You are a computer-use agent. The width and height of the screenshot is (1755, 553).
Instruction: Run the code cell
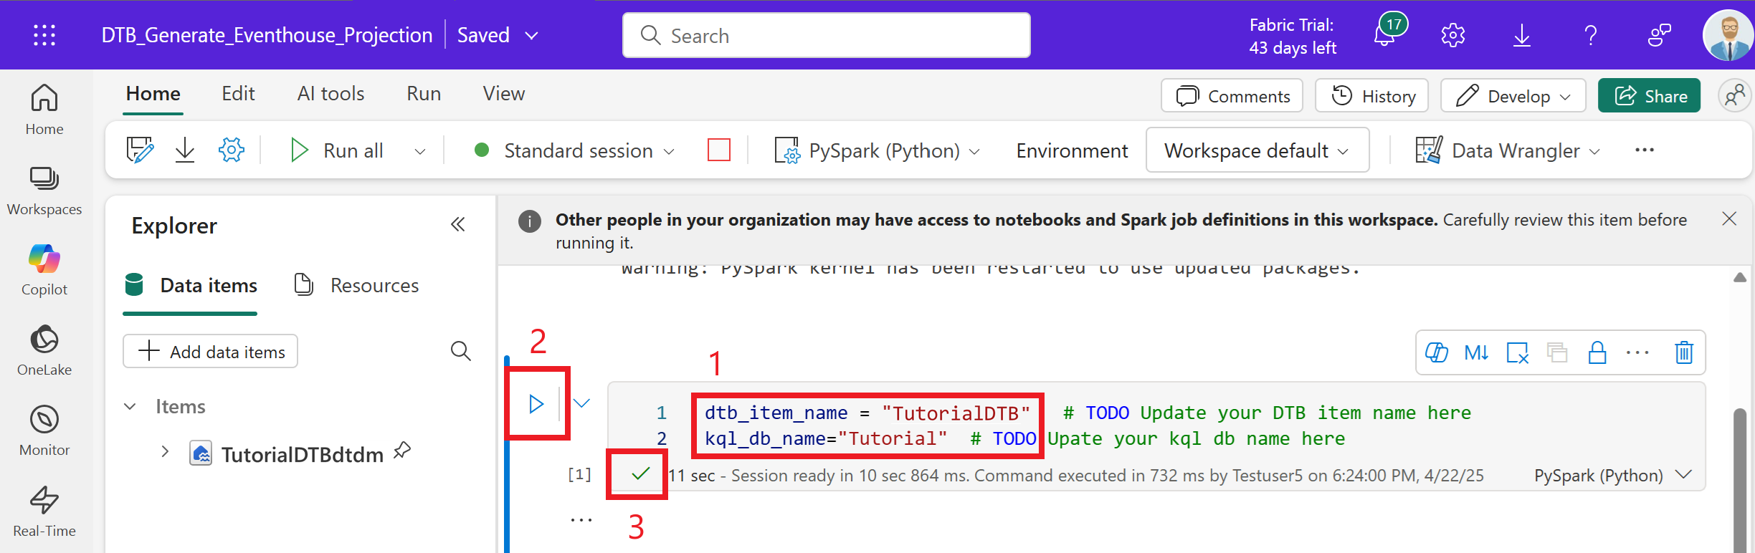pos(536,404)
